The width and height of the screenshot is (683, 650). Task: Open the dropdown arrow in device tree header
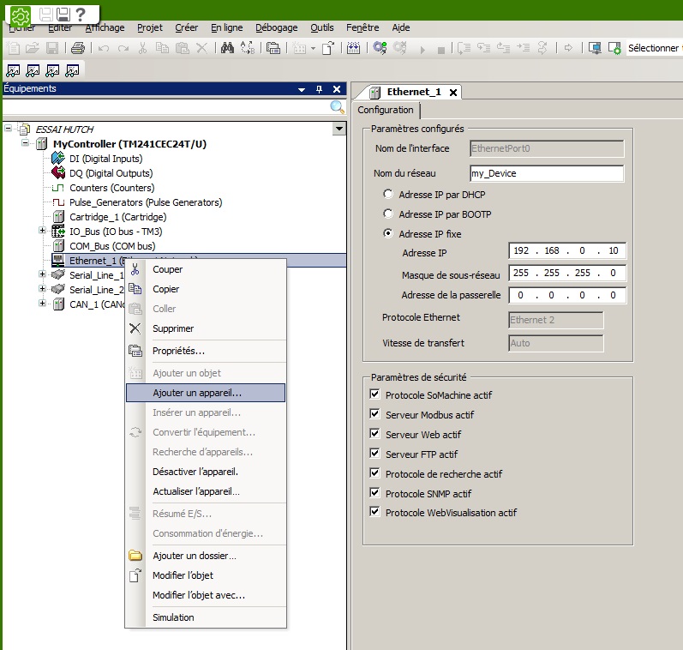(339, 129)
